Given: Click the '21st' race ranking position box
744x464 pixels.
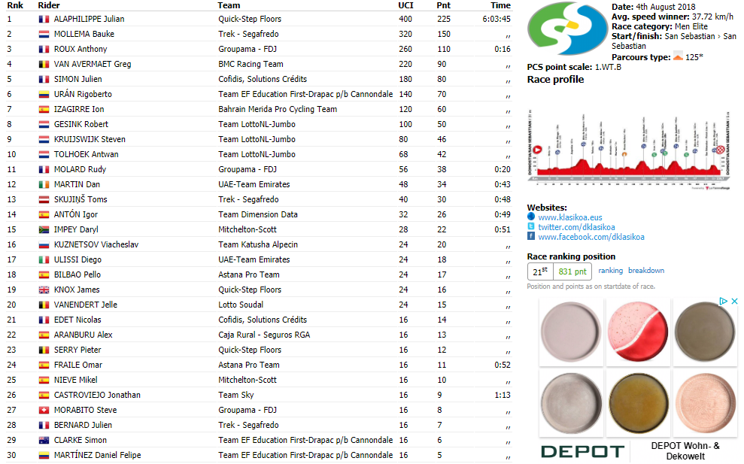Looking at the screenshot, I should click(540, 271).
